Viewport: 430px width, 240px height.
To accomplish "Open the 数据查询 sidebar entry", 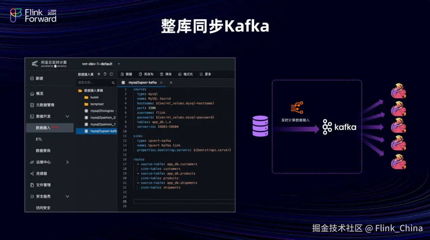I will [43, 151].
